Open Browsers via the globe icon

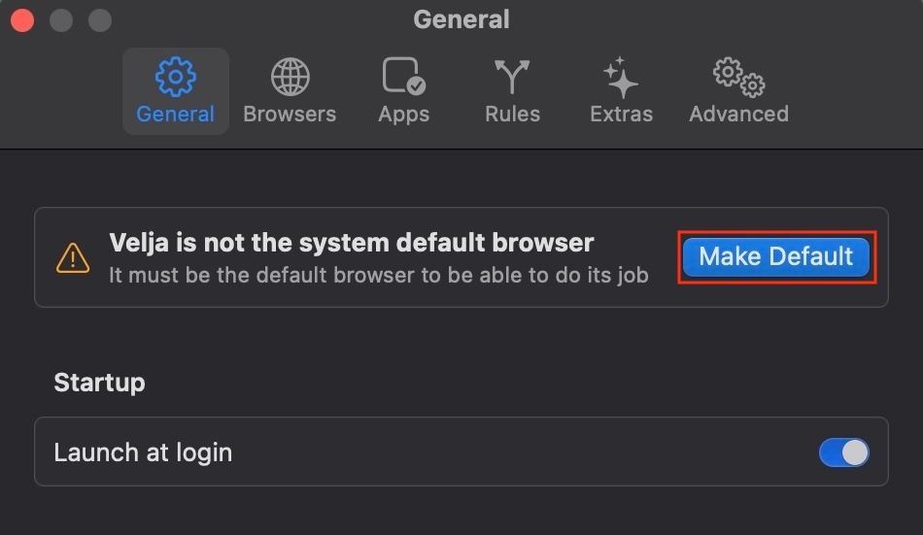[290, 77]
